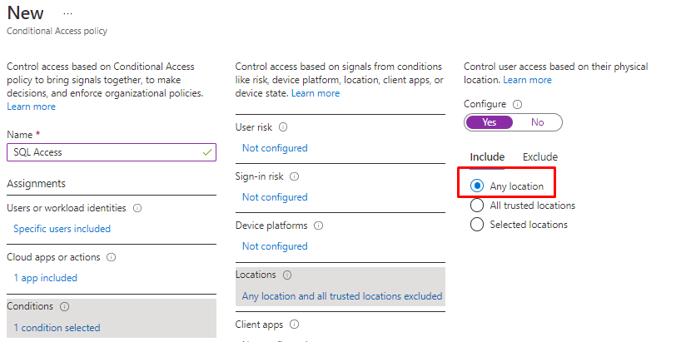Viewport: 676px width, 342px height.
Task: Open the 1 condition selected link
Action: pyautogui.click(x=57, y=328)
